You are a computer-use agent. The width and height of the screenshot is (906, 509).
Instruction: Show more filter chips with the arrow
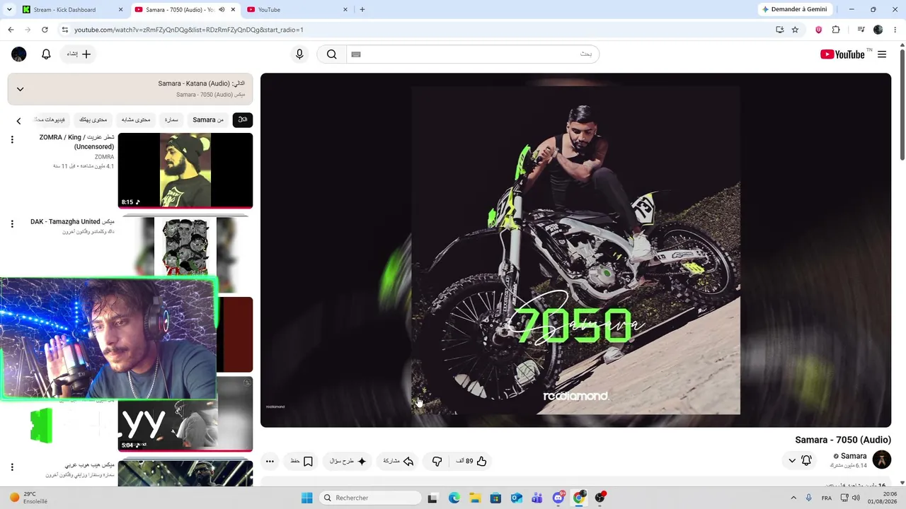click(x=19, y=121)
